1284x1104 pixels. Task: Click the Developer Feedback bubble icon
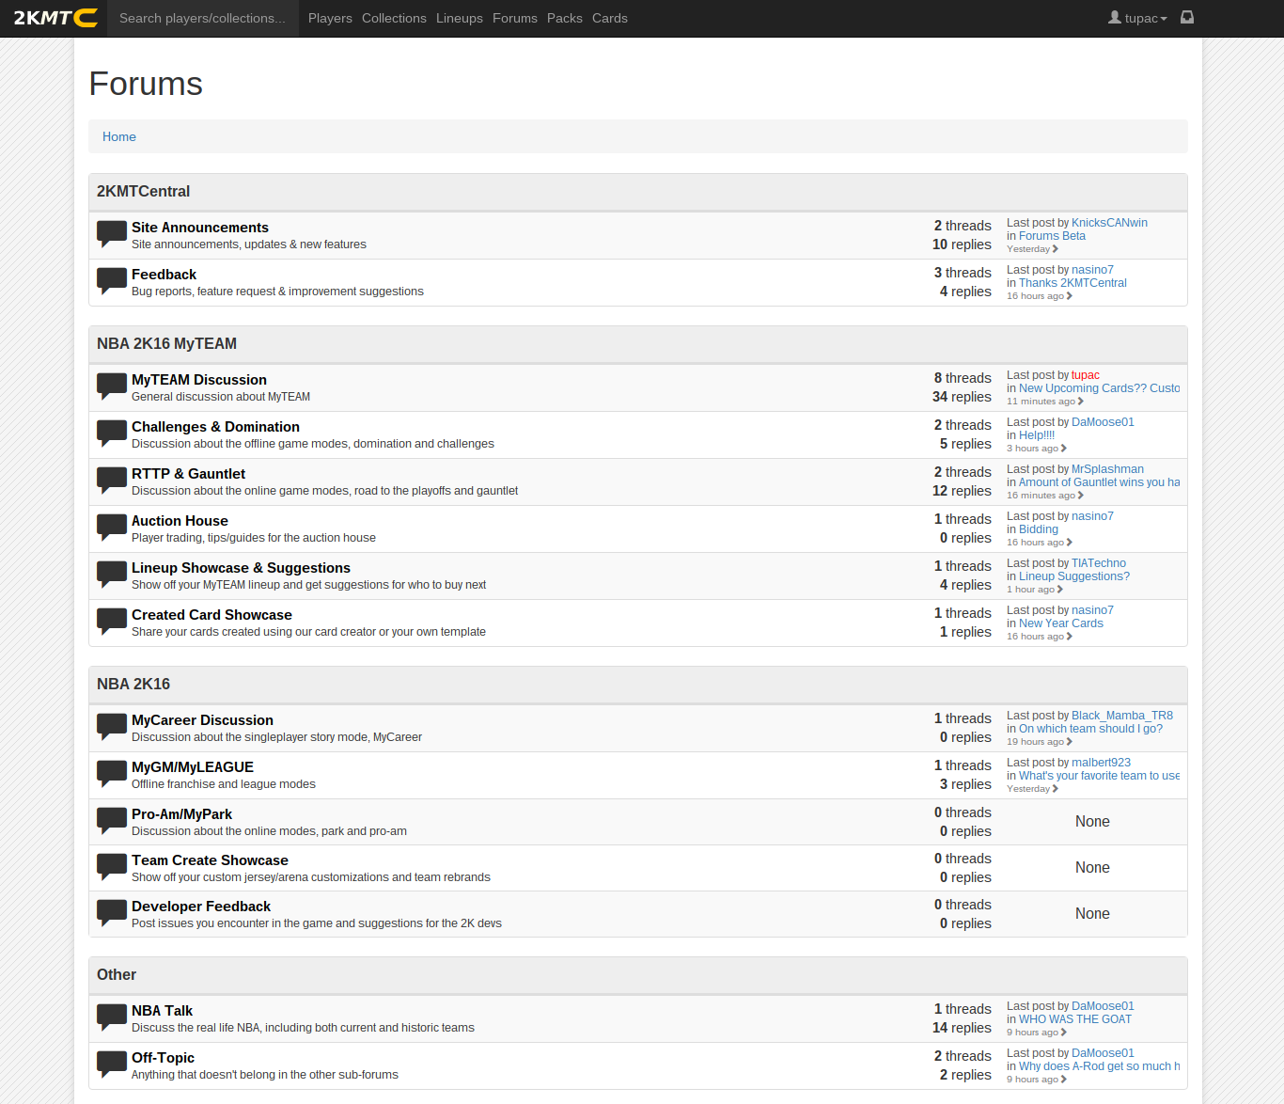click(x=112, y=913)
